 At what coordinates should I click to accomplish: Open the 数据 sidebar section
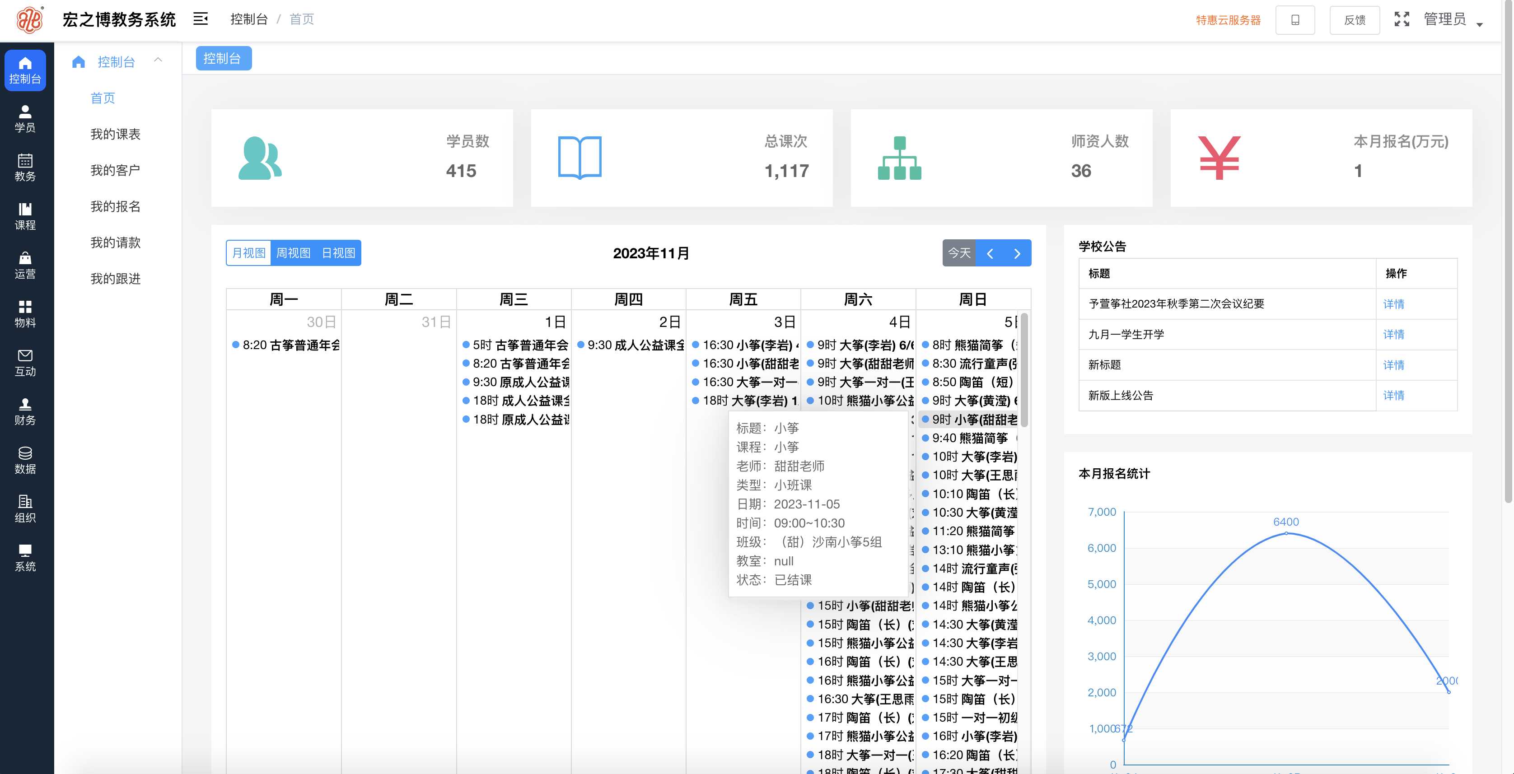click(25, 460)
